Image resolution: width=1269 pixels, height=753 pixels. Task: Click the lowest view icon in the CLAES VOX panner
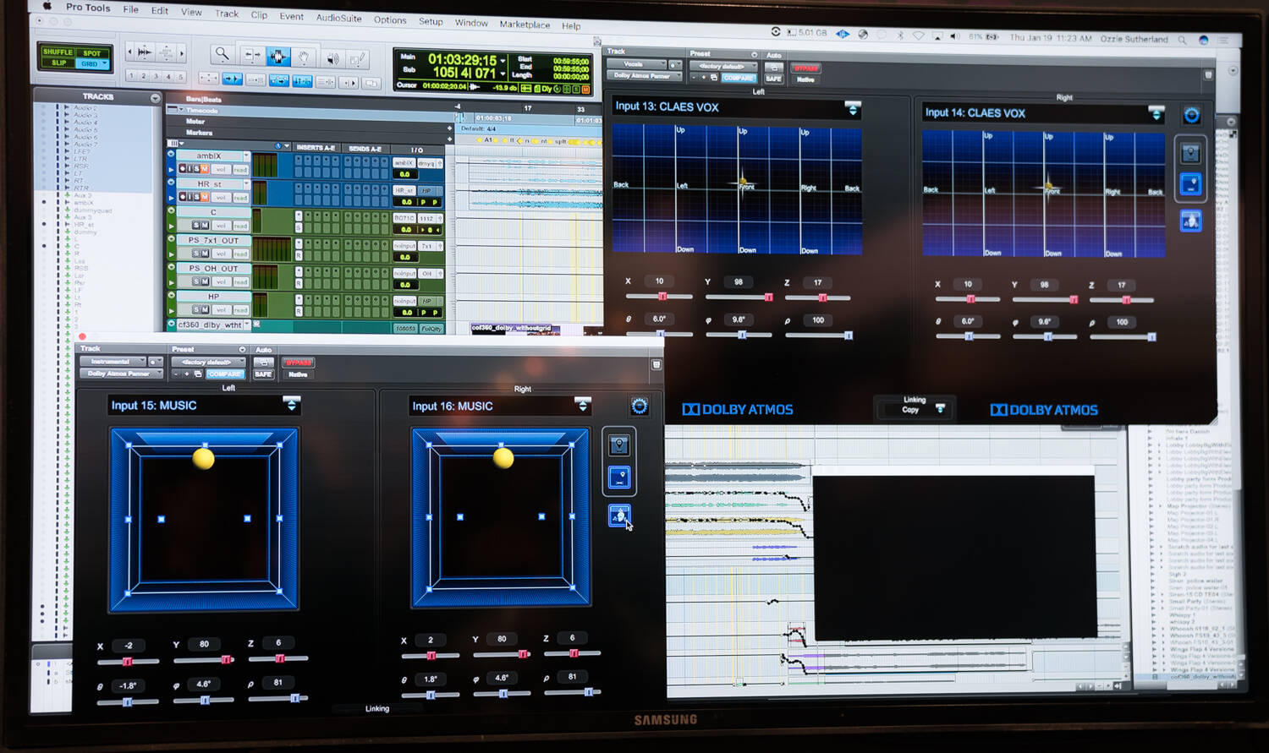tap(1190, 221)
